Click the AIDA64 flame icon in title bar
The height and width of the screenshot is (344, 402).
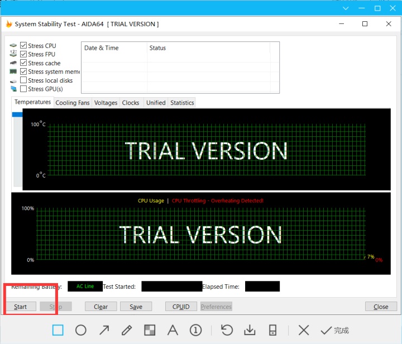click(9, 24)
